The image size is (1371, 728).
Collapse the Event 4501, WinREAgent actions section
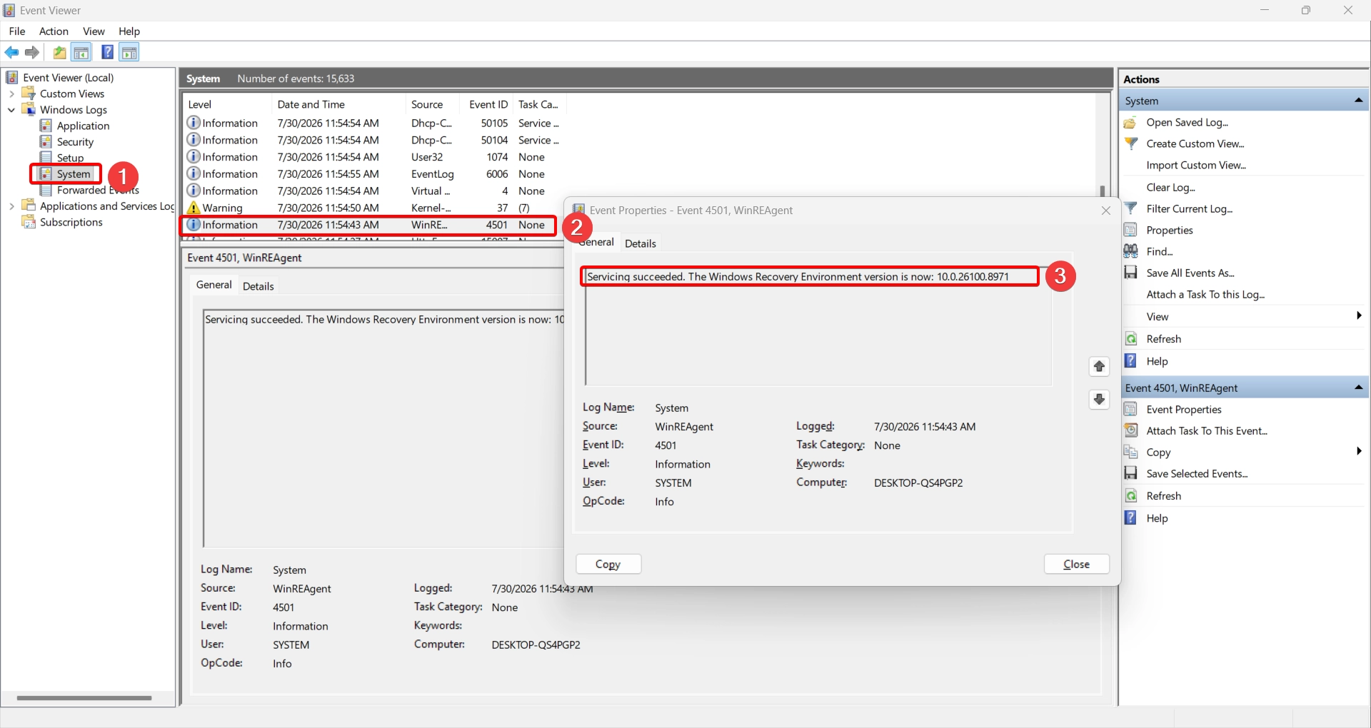tap(1358, 388)
